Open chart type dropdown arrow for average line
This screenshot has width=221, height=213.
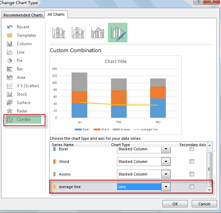coord(166,187)
